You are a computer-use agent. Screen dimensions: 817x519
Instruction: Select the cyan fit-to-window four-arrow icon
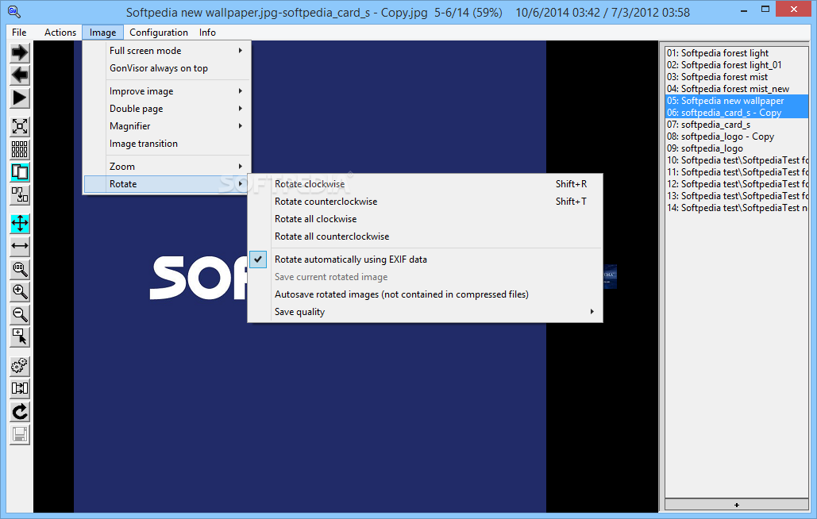pos(20,223)
